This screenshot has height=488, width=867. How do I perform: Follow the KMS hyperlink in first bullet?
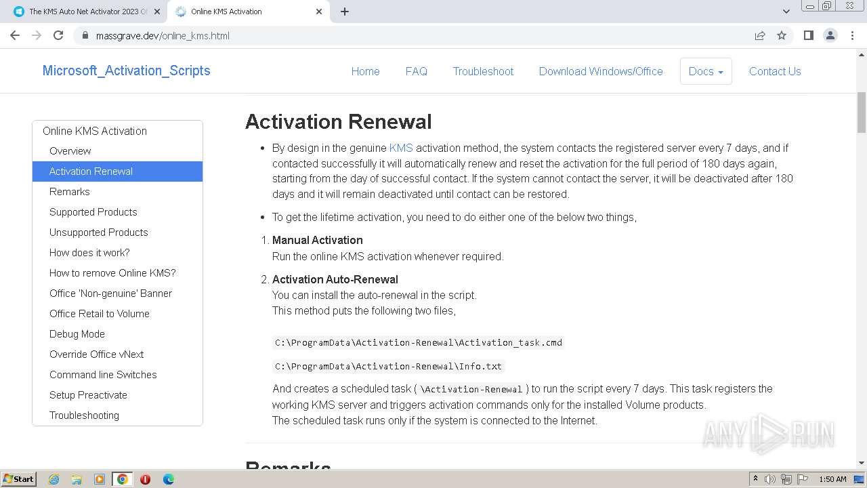[401, 148]
